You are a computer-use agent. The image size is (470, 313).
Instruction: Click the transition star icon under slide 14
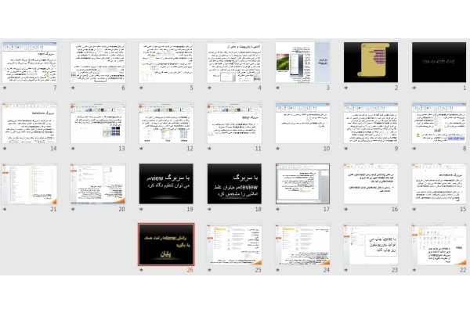tap(5, 149)
